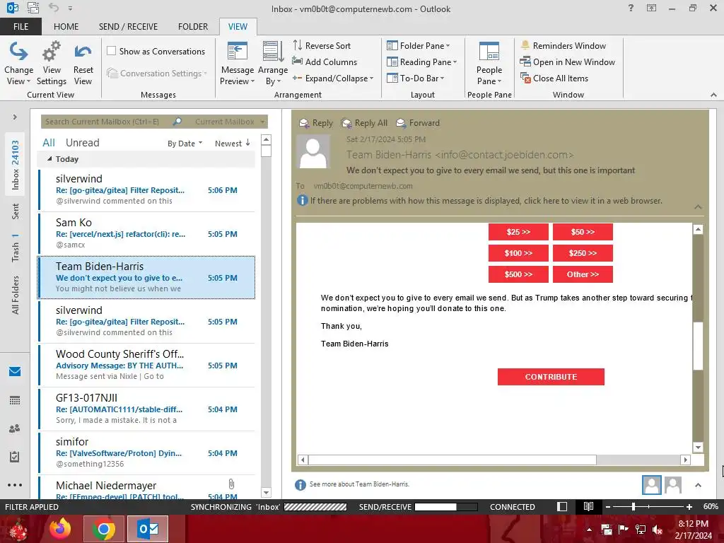Open the Reading Pane dropdown
The width and height of the screenshot is (724, 543).
pyautogui.click(x=421, y=62)
